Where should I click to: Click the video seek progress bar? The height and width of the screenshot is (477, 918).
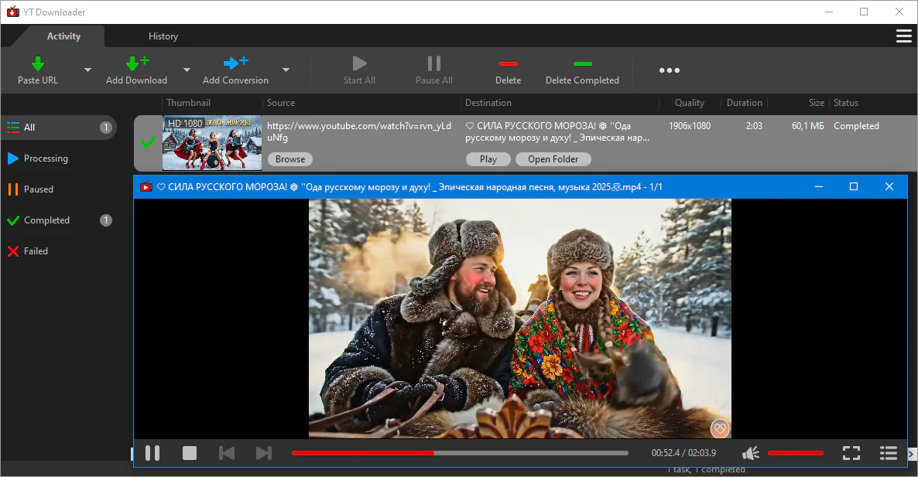coord(460,453)
